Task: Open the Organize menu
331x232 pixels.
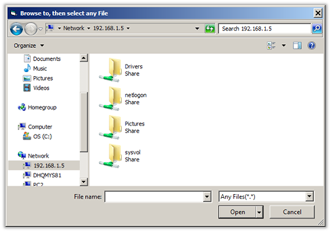Action: click(x=29, y=46)
